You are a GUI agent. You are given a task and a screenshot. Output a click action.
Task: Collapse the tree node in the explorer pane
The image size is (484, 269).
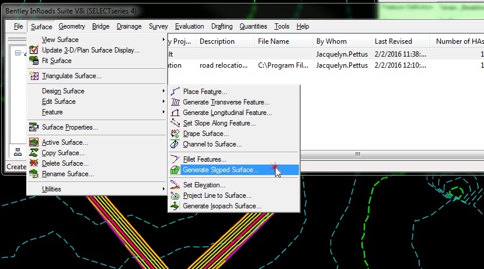[18, 53]
